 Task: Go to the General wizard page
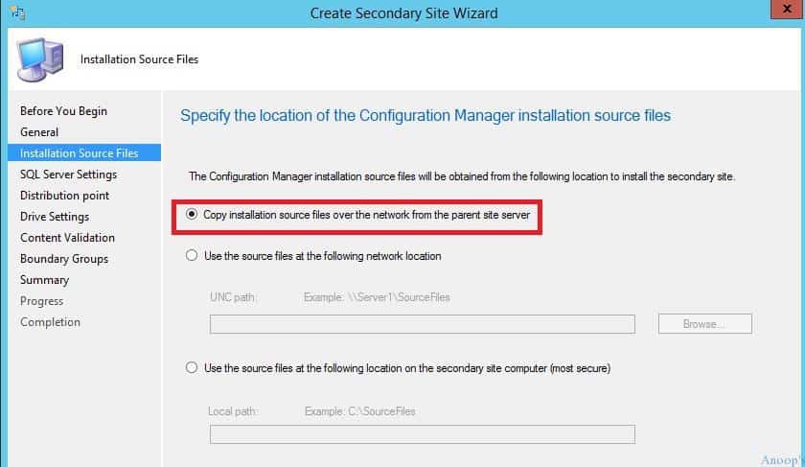click(39, 132)
